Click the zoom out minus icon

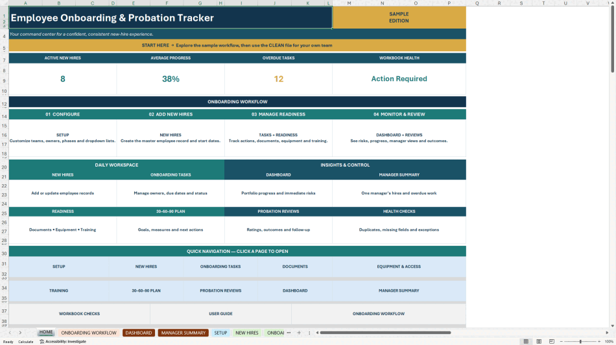click(561, 342)
